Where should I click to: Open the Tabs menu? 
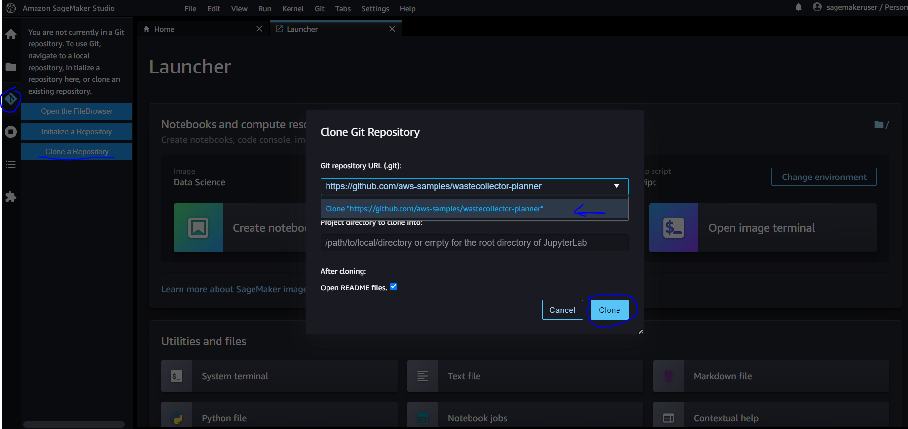point(343,9)
